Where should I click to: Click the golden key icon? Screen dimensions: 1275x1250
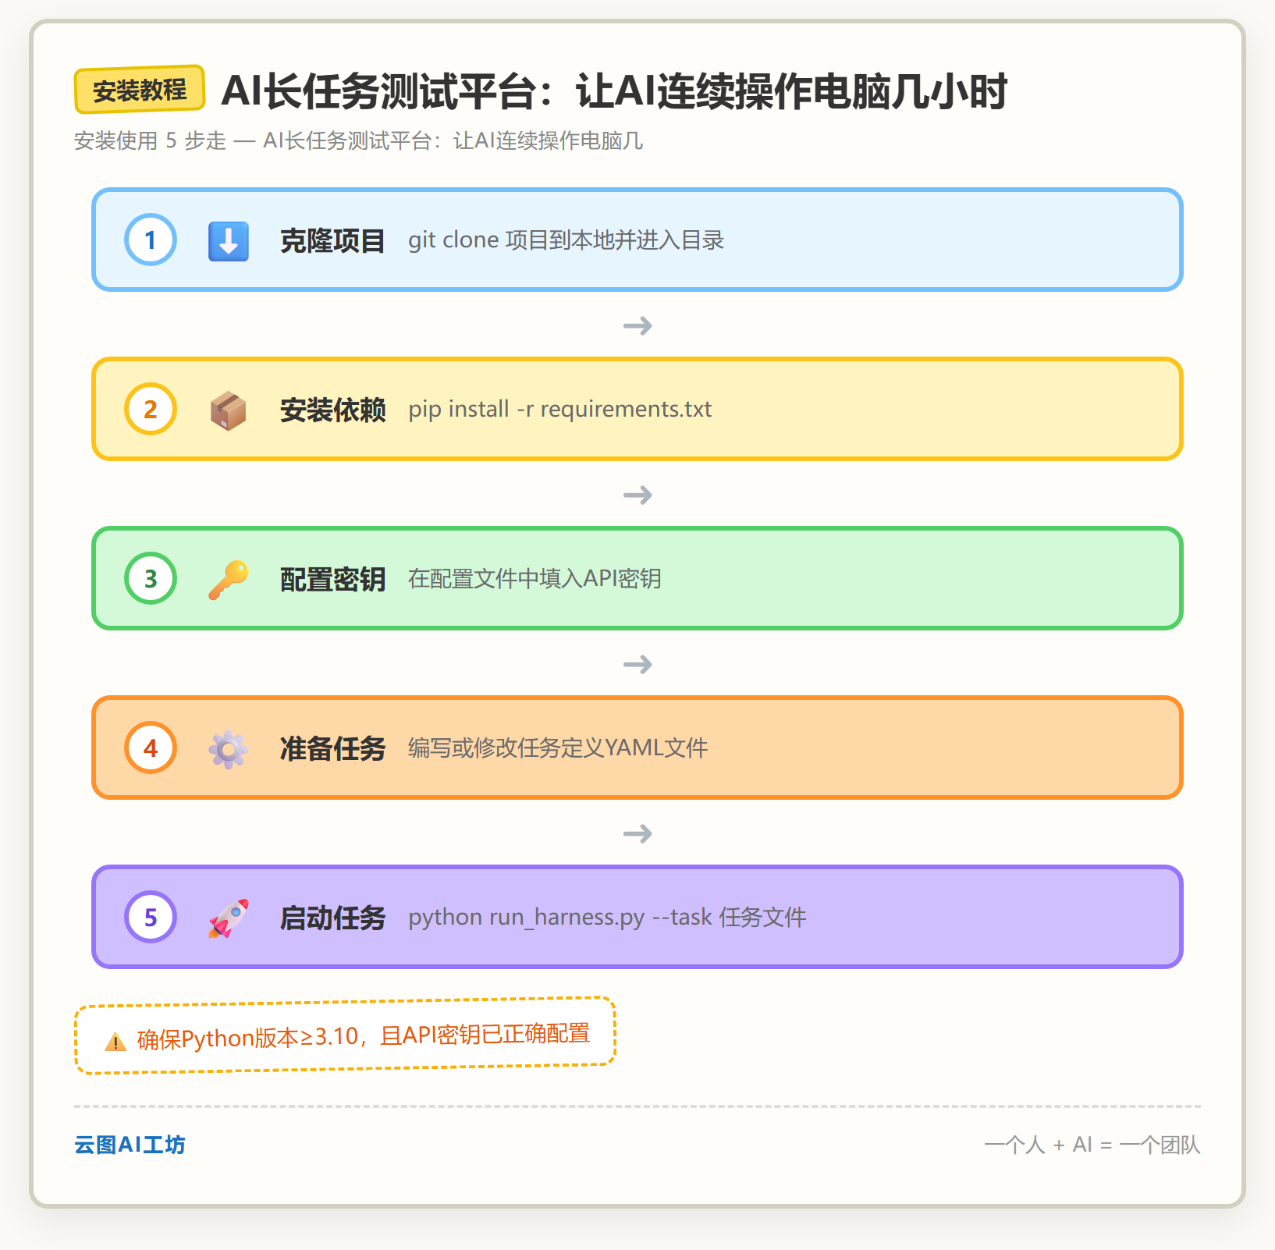click(x=228, y=579)
